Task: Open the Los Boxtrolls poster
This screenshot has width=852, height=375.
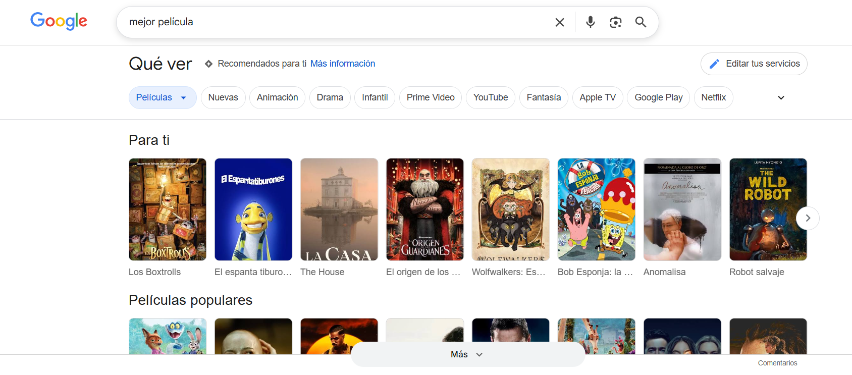Action: point(168,209)
